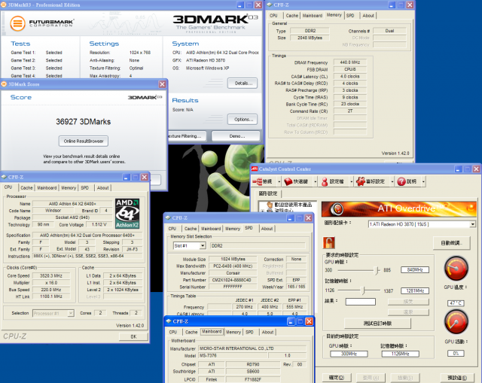This screenshot has width=482, height=383.
Task: Click the ATI Overdrive unlock padlock icon
Action: pos(328,243)
